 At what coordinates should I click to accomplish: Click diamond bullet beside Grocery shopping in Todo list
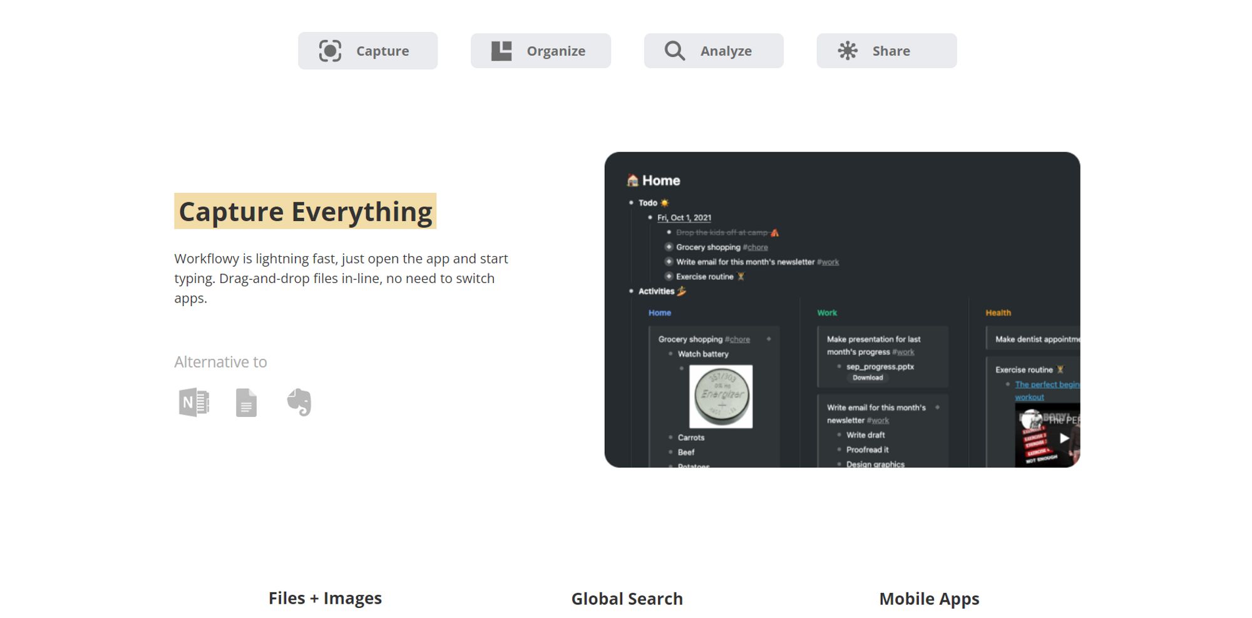[x=669, y=247]
